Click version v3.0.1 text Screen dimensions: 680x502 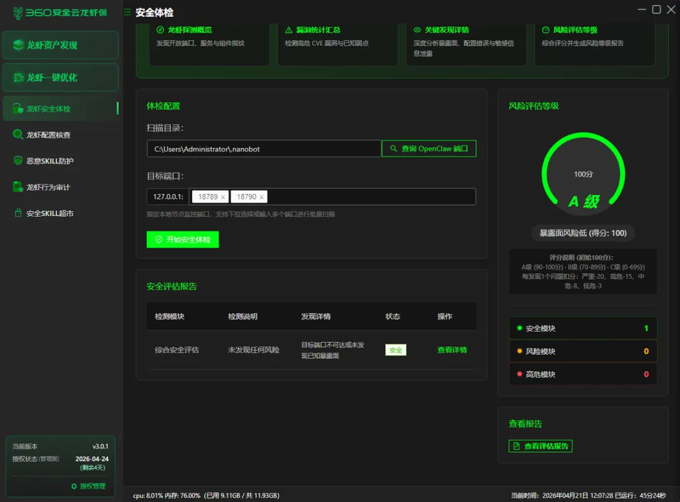pos(101,446)
